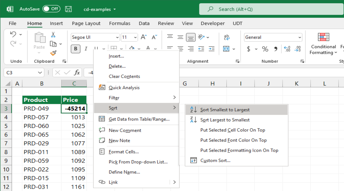Select Format Cells from context menu

coord(124,152)
